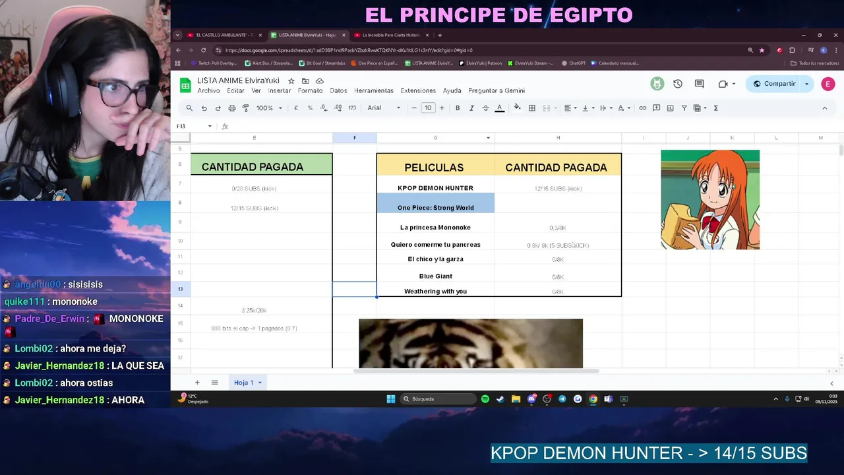Apply bold formatting
844x475 pixels.
458,108
